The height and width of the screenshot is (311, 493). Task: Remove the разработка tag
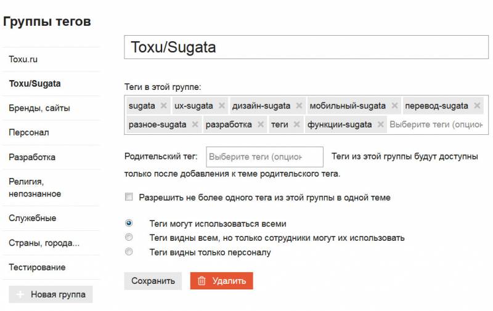(x=260, y=124)
